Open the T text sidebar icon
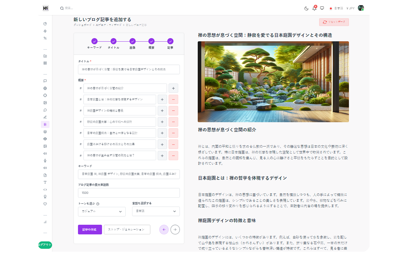408x253 pixels. click(x=45, y=182)
